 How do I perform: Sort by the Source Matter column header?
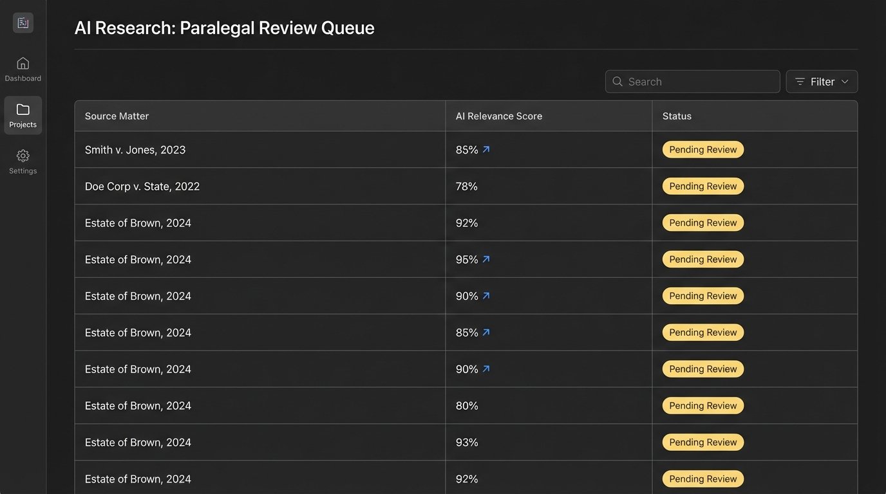click(117, 116)
